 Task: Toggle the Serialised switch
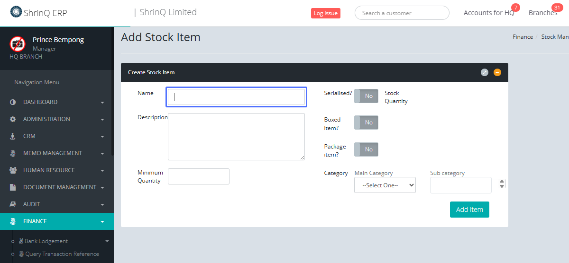[366, 96]
